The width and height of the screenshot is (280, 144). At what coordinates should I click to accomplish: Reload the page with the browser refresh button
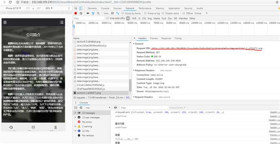(10, 2)
